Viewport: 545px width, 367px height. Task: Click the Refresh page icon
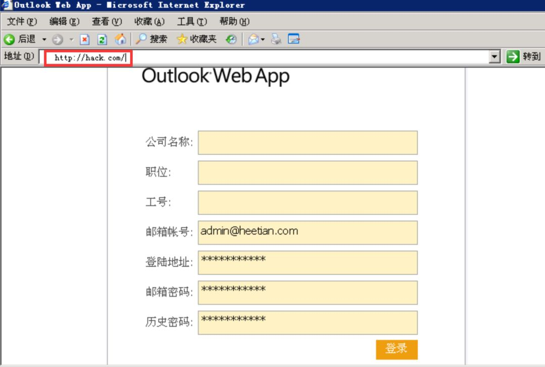pos(102,39)
